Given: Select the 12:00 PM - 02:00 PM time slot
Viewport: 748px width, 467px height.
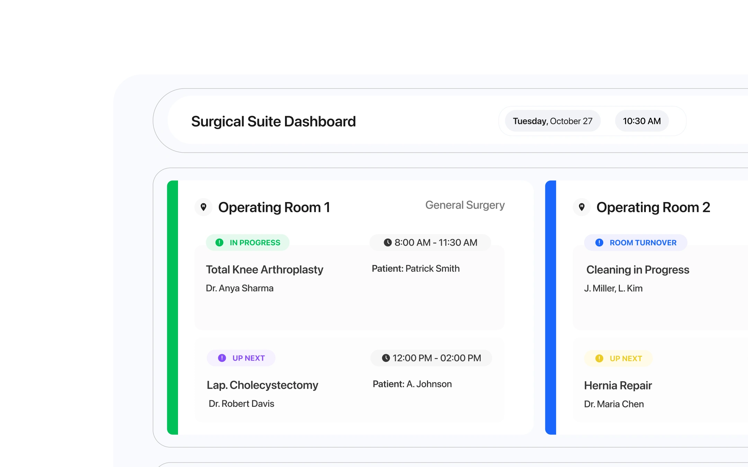Looking at the screenshot, I should pos(431,358).
